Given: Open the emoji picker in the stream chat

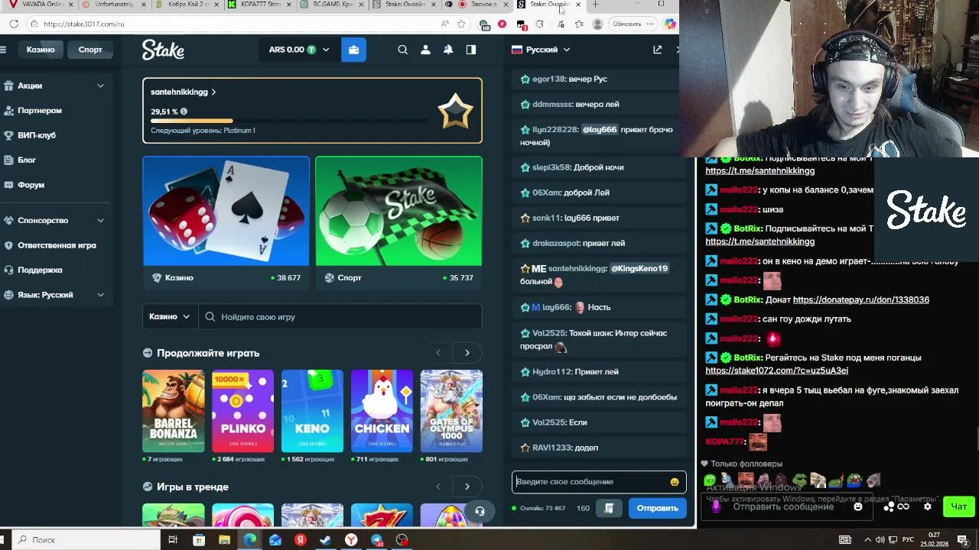Looking at the screenshot, I should click(857, 506).
